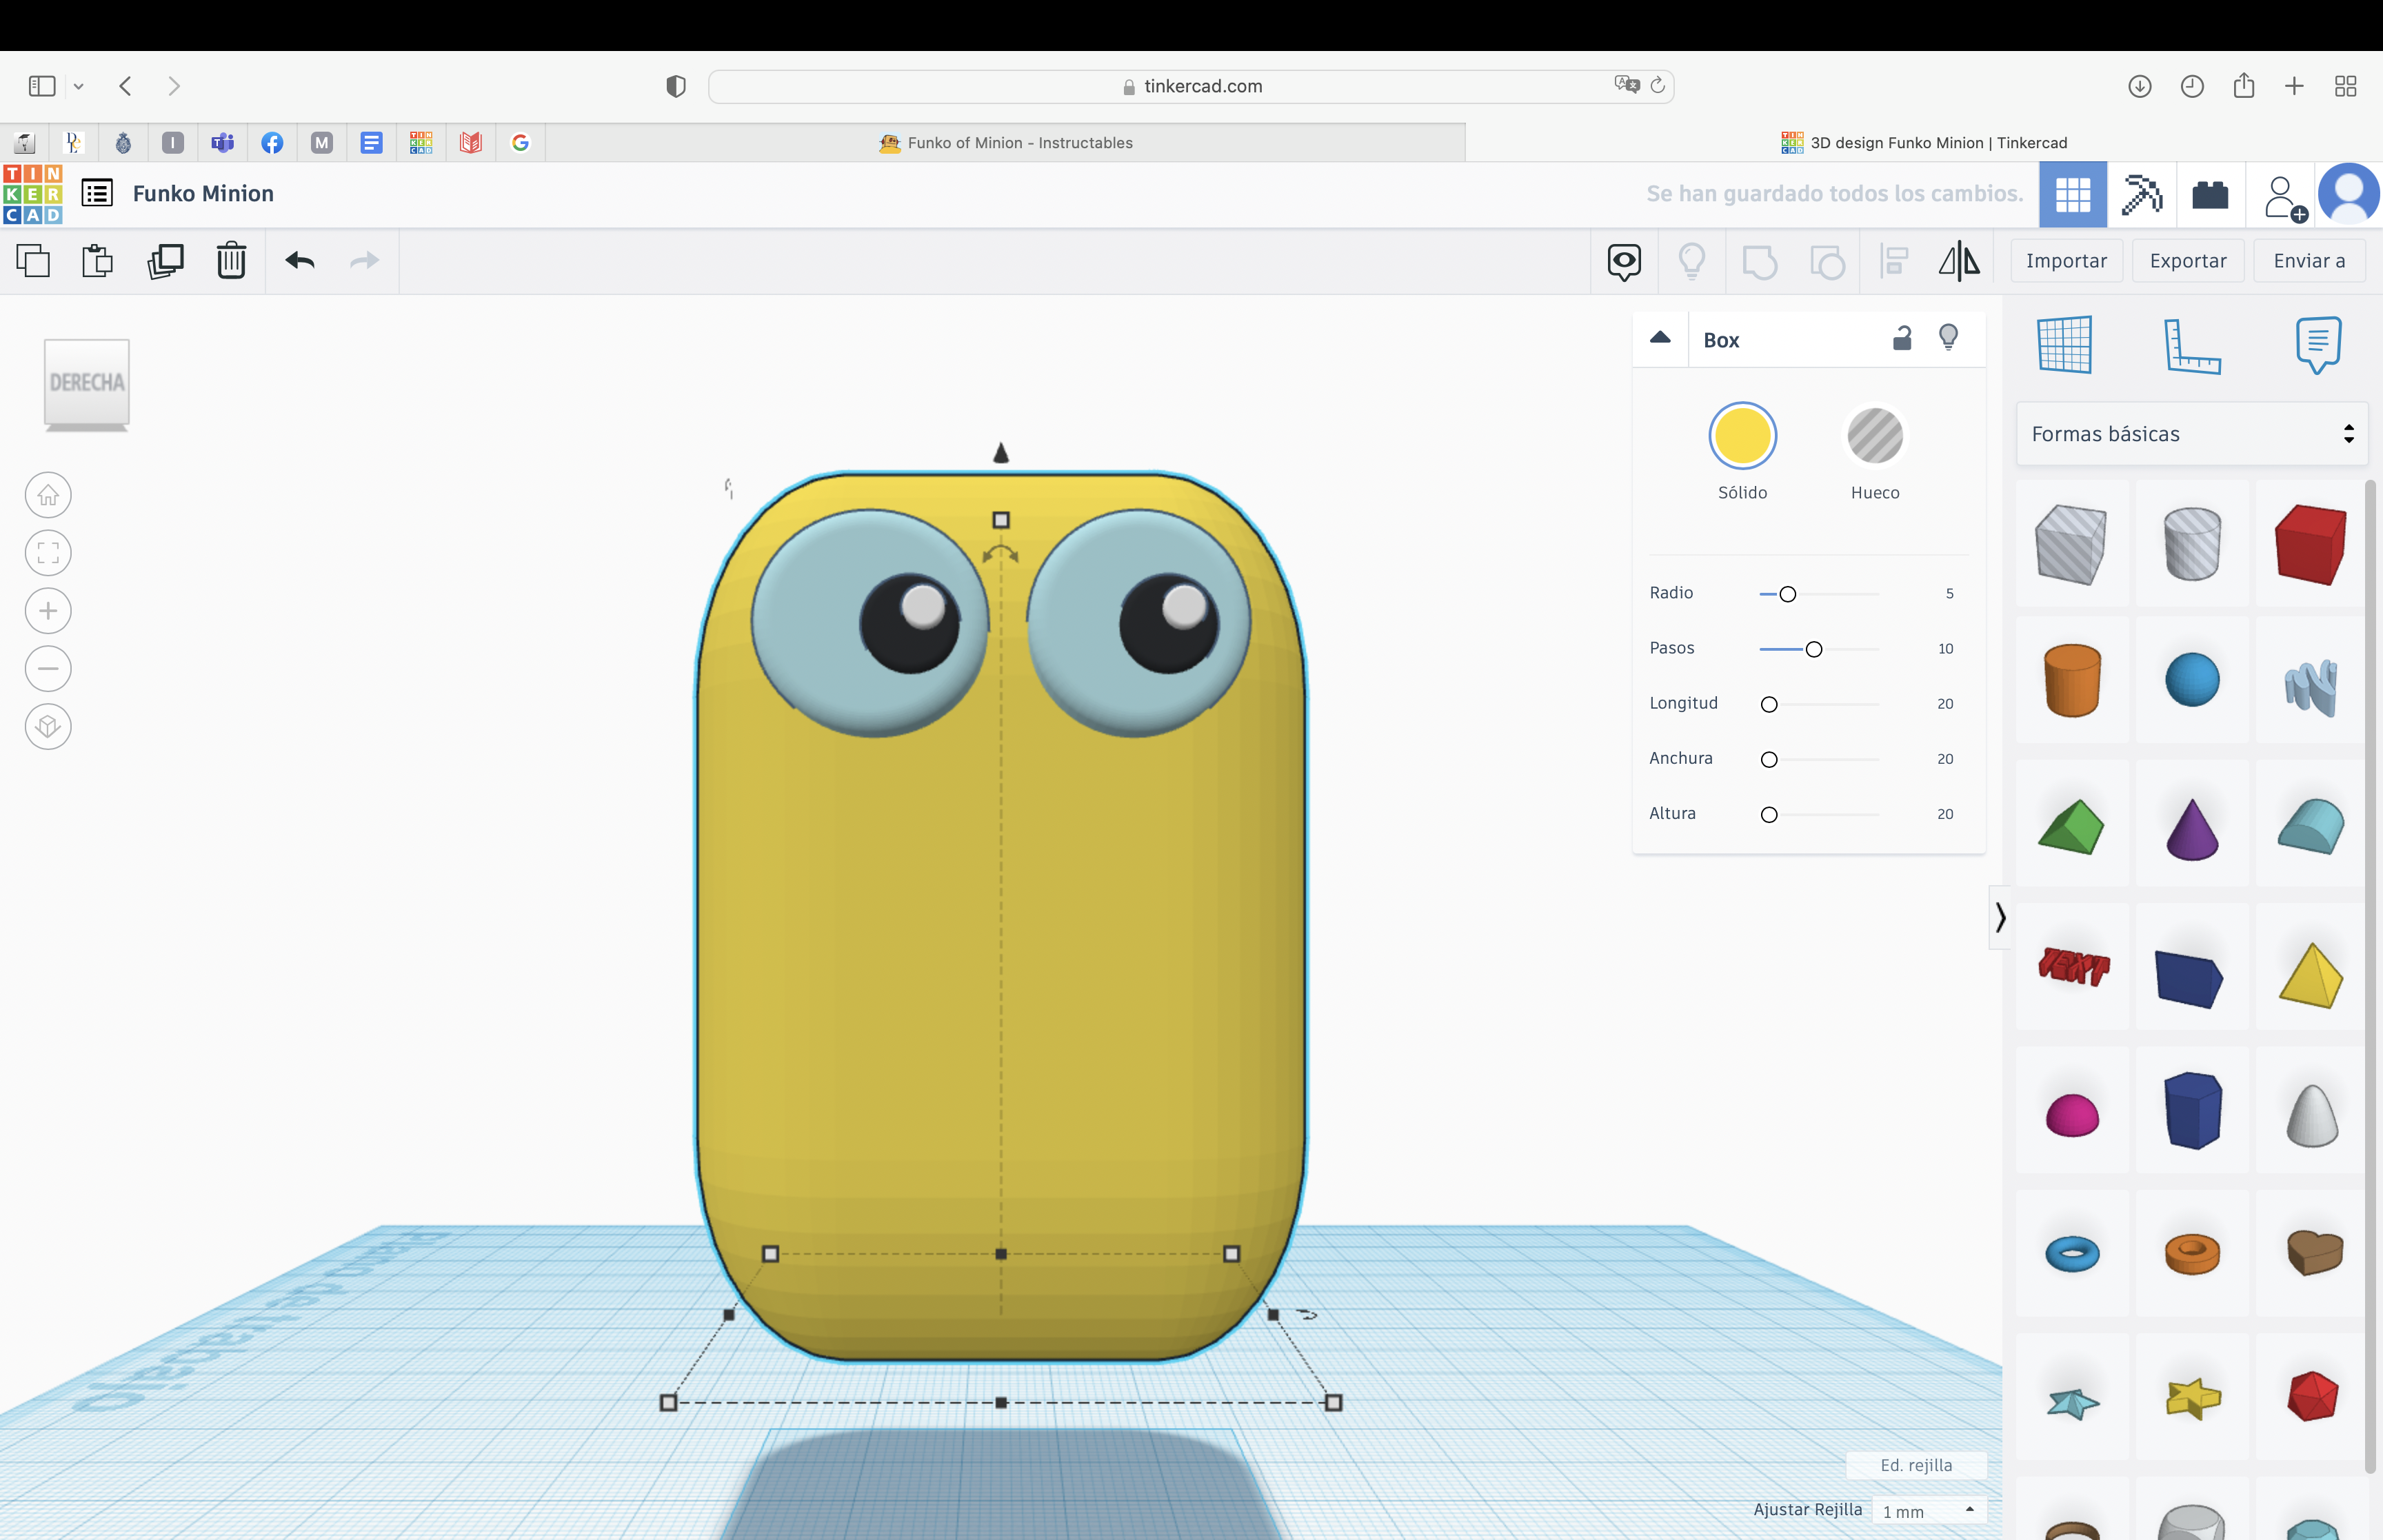This screenshot has height=1540, width=2383.
Task: Click the Show all lightbulb toolbar icon
Action: click(1692, 261)
